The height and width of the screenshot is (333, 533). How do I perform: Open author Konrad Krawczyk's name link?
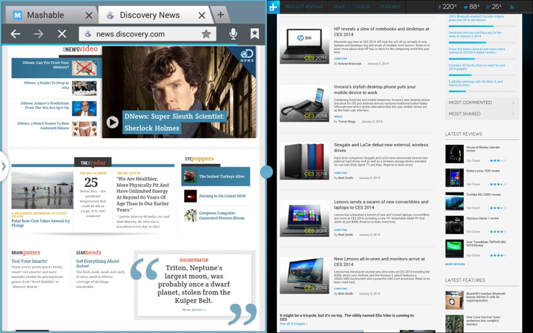(x=349, y=63)
